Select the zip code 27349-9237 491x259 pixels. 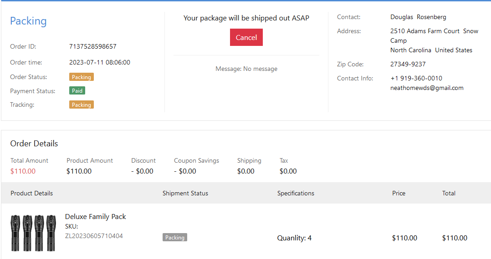click(408, 64)
